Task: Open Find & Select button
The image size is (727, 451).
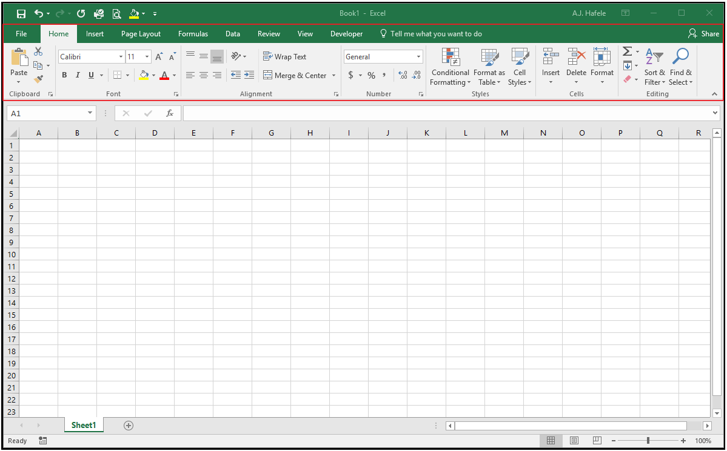Action: pos(681,67)
